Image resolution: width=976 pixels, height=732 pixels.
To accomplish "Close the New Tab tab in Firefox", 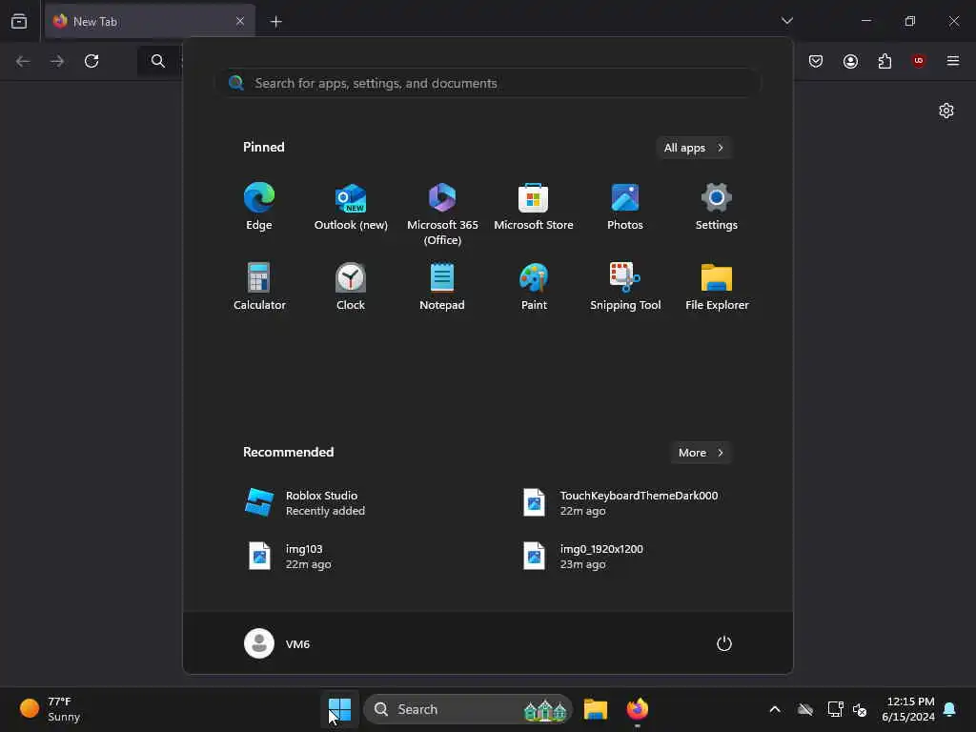I will point(240,21).
